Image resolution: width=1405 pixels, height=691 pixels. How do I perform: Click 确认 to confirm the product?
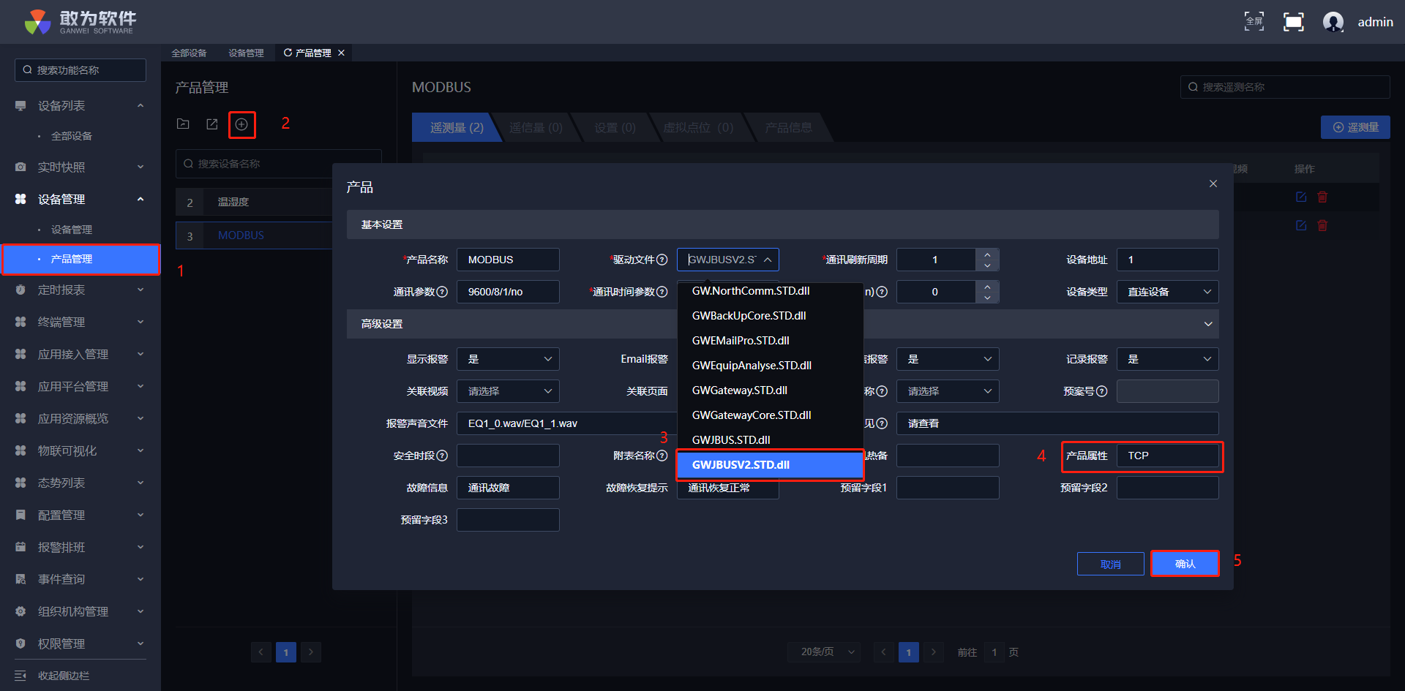pyautogui.click(x=1185, y=564)
